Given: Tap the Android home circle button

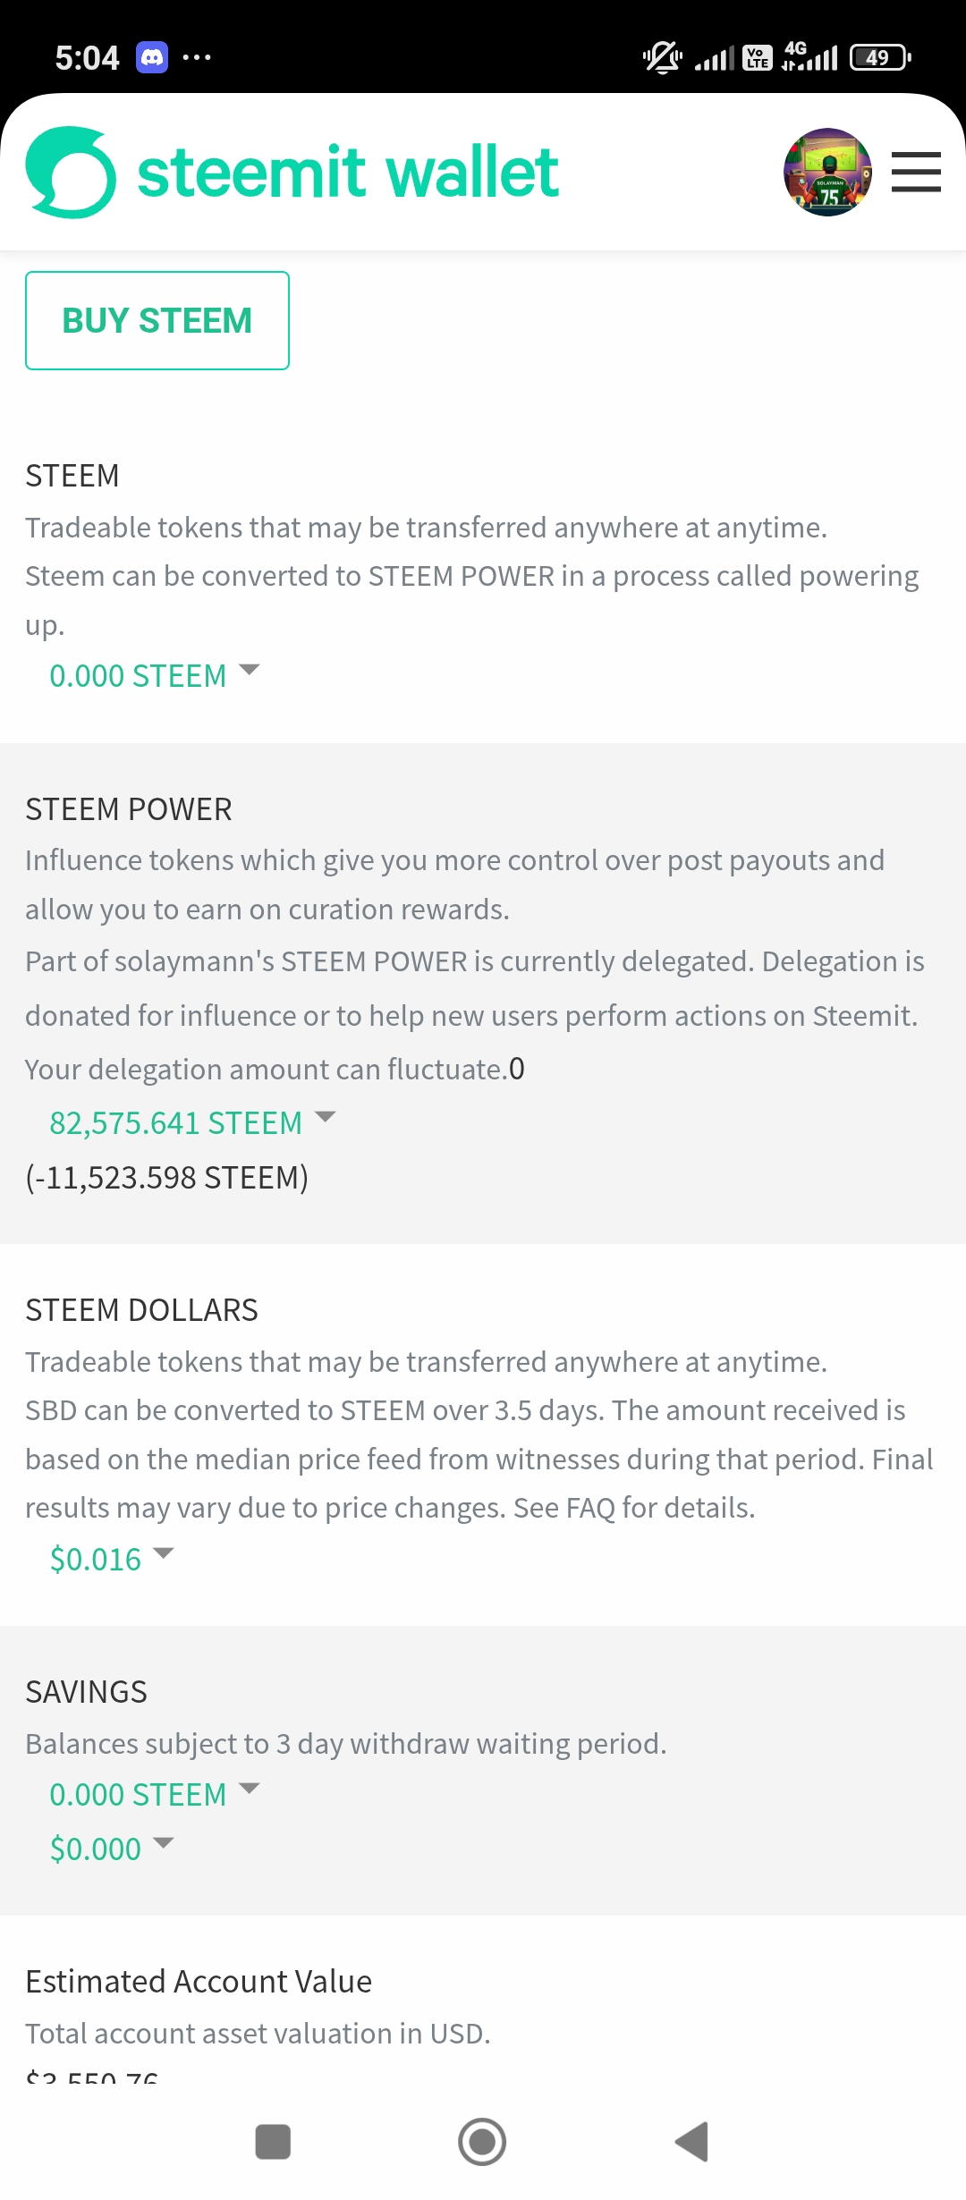Looking at the screenshot, I should (482, 2142).
